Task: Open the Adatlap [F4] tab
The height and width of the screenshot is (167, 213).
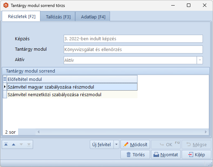Action: click(93, 17)
